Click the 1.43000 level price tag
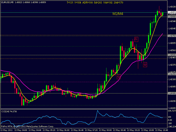 click(172, 17)
